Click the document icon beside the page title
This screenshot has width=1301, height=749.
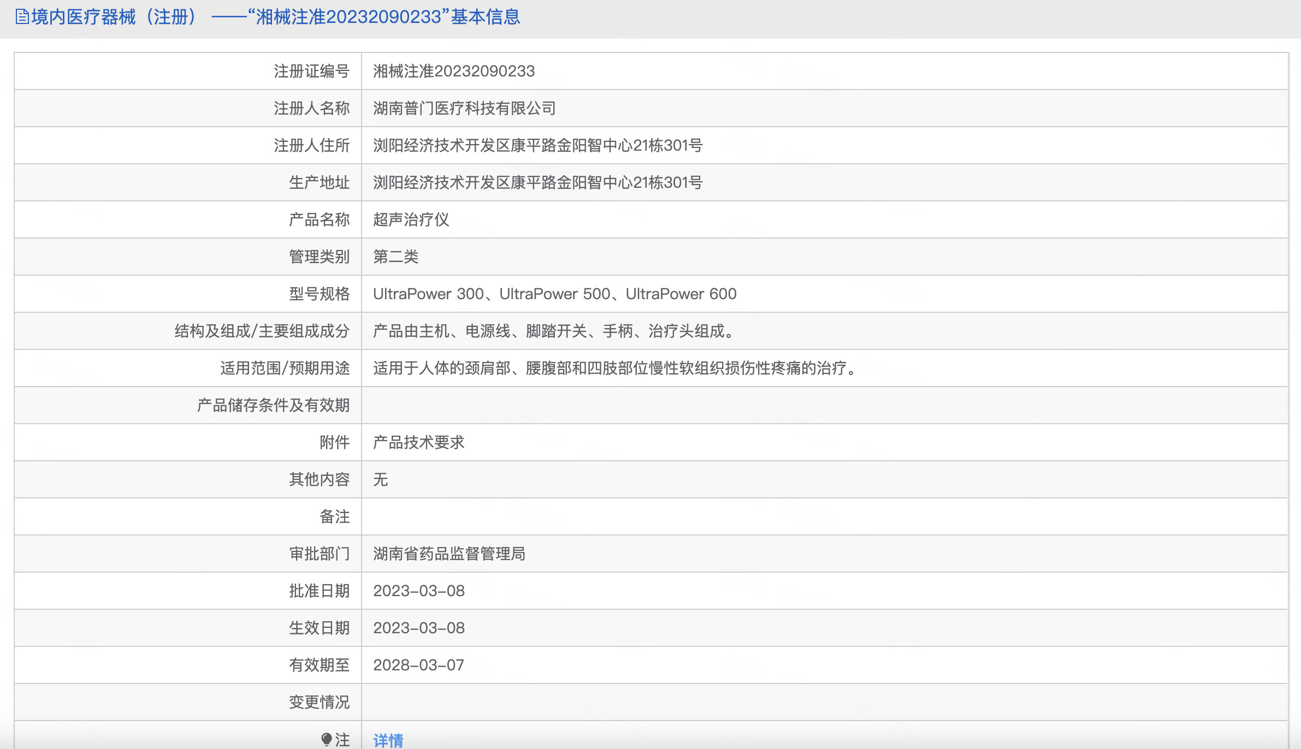(22, 17)
